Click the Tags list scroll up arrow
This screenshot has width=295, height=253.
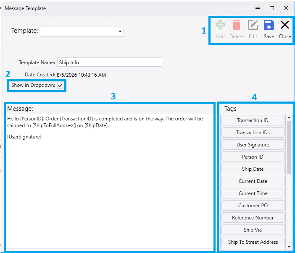289,117
